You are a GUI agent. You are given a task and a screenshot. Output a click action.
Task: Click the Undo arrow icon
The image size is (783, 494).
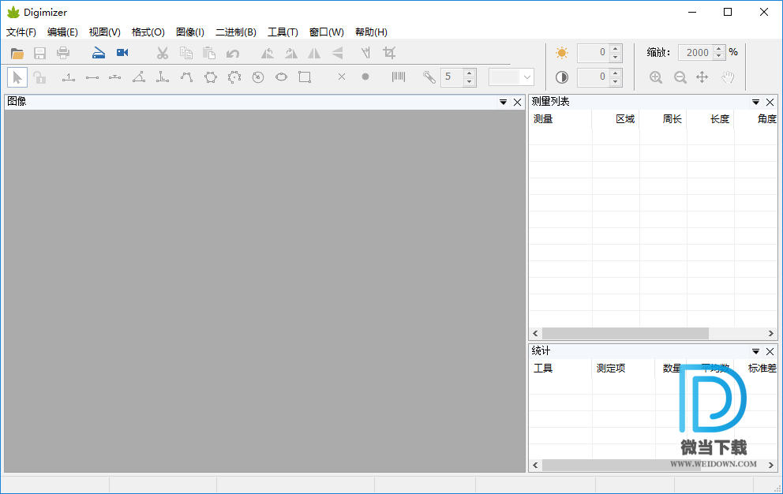233,53
